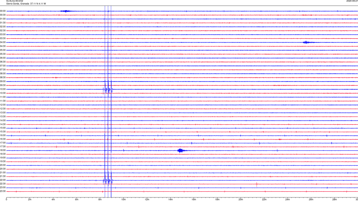
Task: Click the station code IG.ALOJ.00.EHZ header
Action: (x=15, y=1)
